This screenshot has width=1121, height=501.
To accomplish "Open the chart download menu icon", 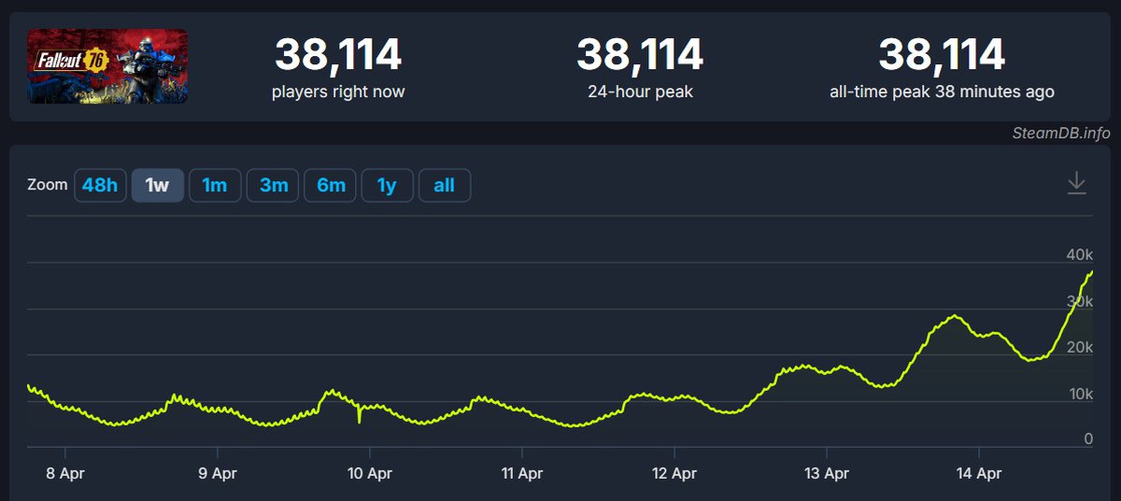I will pyautogui.click(x=1076, y=183).
